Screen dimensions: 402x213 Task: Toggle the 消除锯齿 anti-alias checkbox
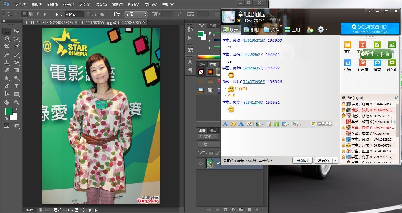[89, 14]
